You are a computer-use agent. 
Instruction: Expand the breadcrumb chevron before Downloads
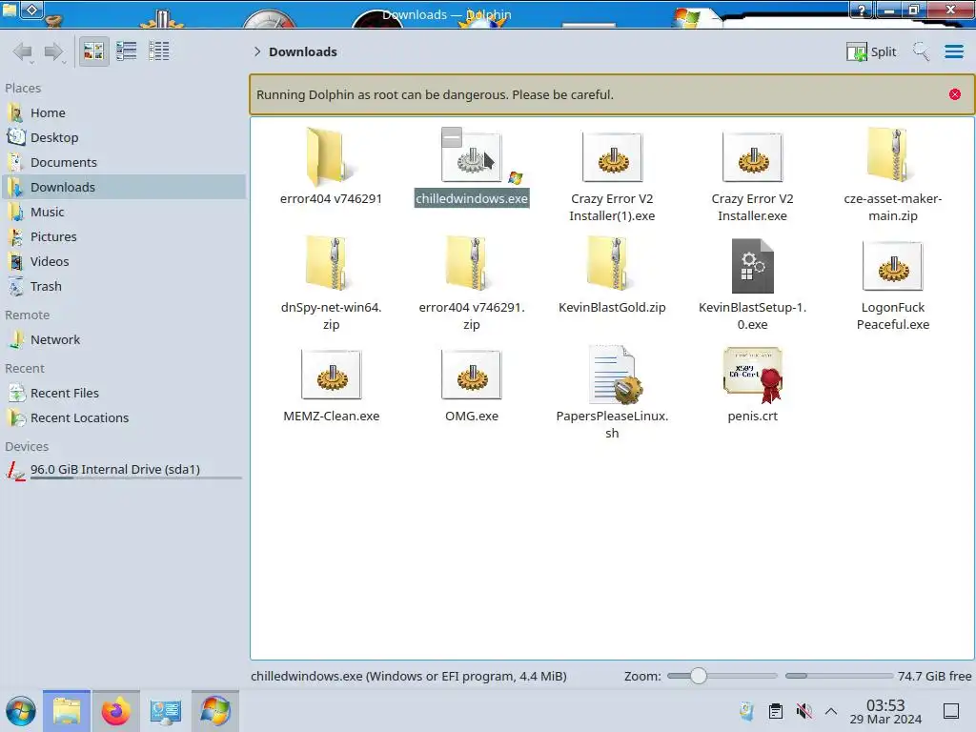[257, 51]
